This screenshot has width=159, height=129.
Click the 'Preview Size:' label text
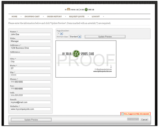coord(62,37)
